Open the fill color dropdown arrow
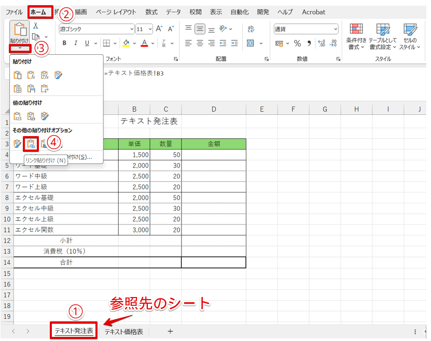This screenshot has height=341, width=431. click(x=134, y=43)
